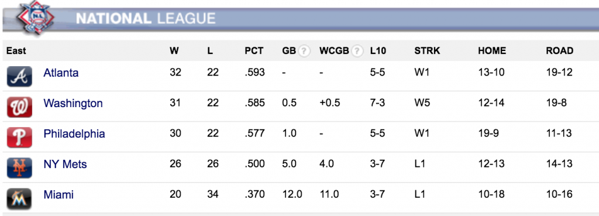Image resolution: width=599 pixels, height=216 pixels.
Task: Click the HOME column header
Action: coord(492,51)
